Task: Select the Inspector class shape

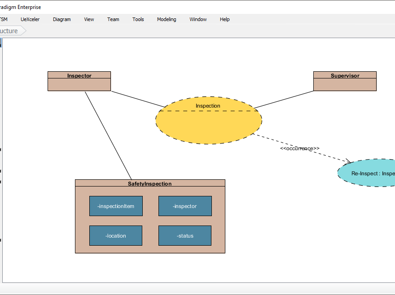Action: pos(79,81)
